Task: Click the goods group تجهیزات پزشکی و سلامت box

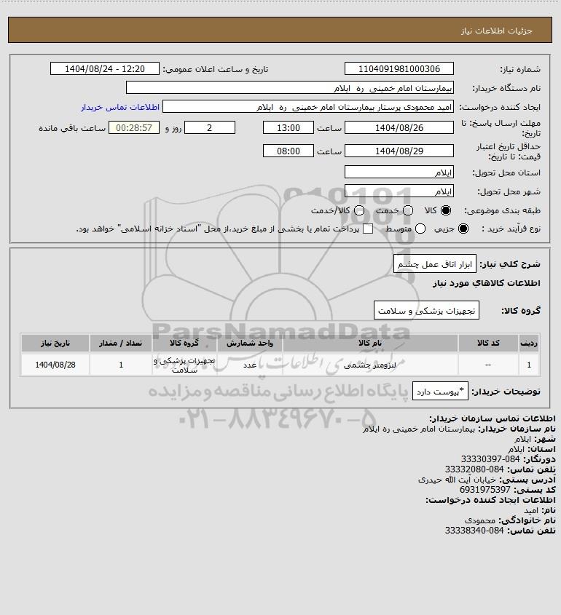Action: click(x=426, y=310)
